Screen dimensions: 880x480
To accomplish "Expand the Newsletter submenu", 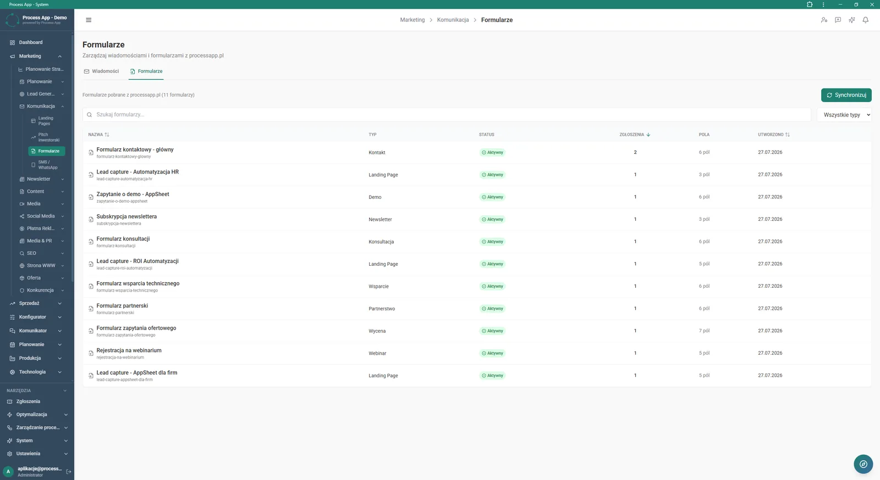I will click(63, 179).
